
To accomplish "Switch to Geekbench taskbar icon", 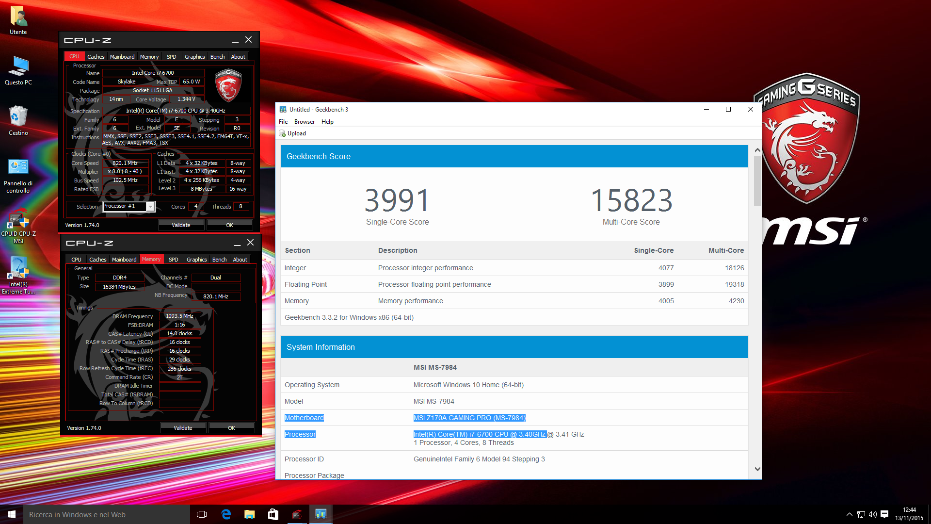I will [x=321, y=514].
